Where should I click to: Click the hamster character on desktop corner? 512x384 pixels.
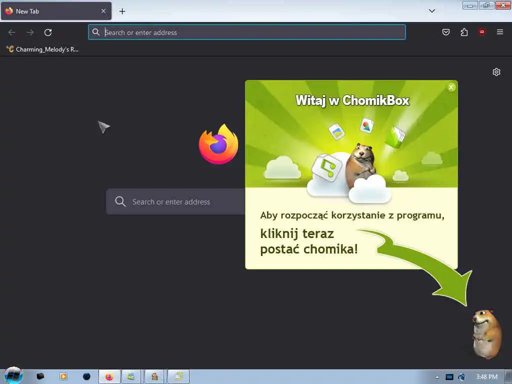click(487, 334)
